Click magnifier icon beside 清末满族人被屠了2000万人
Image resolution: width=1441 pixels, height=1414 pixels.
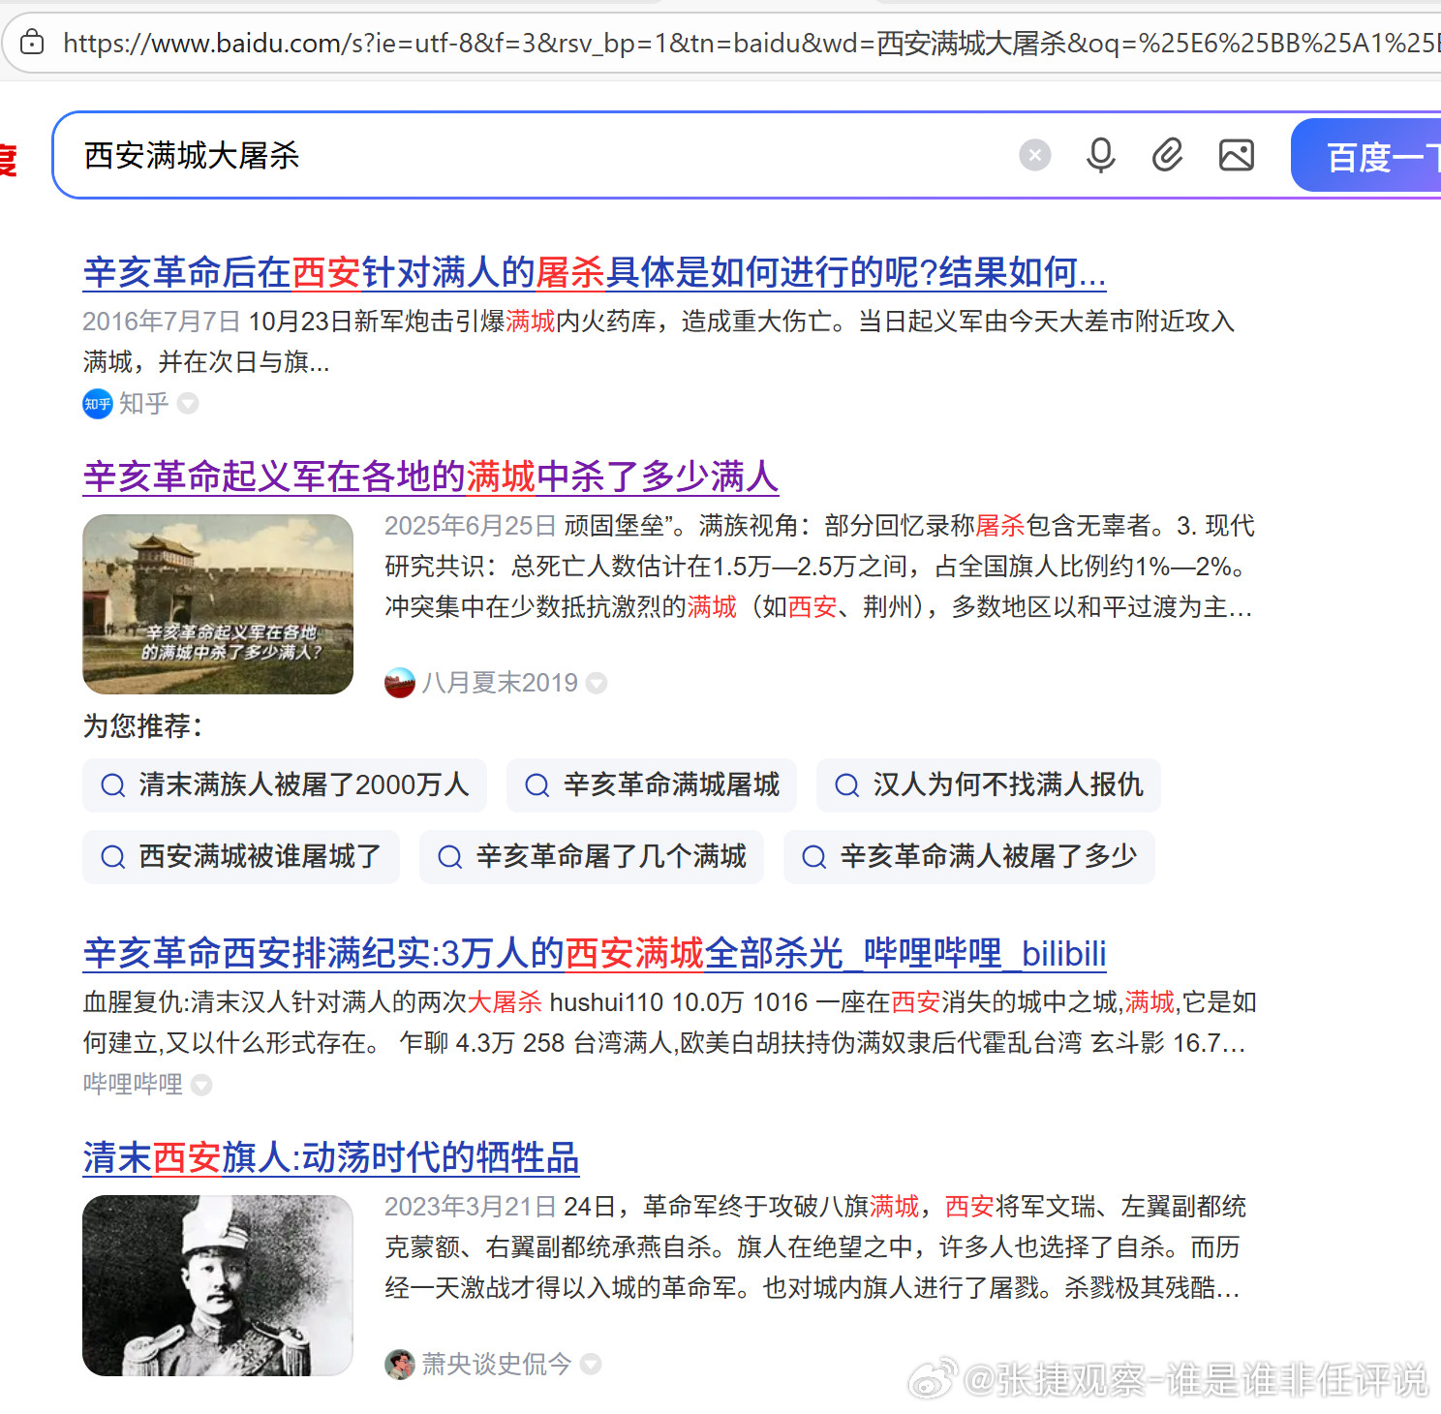113,785
